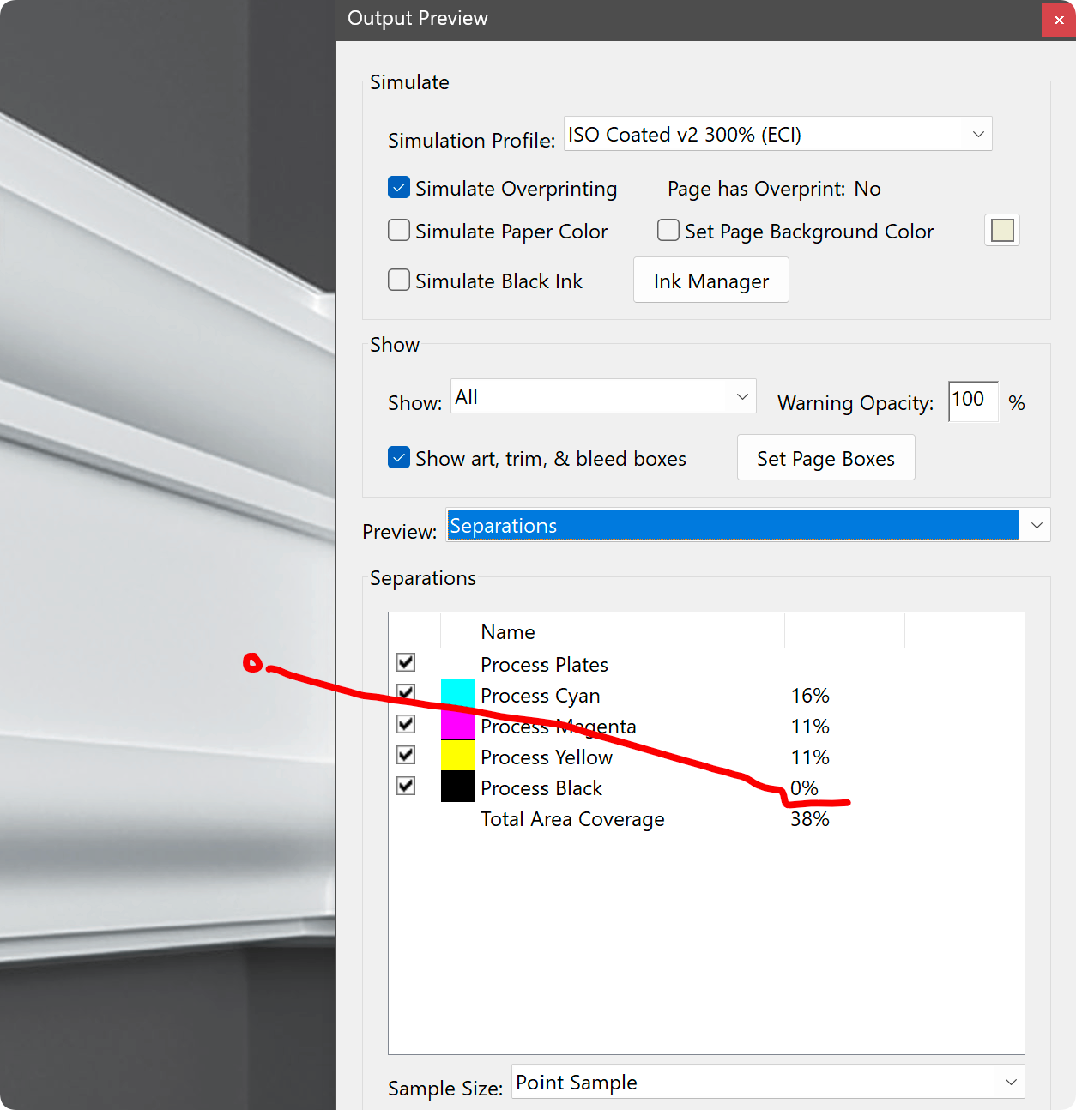
Task: Click the Set Page Boxes button
Action: tap(825, 458)
